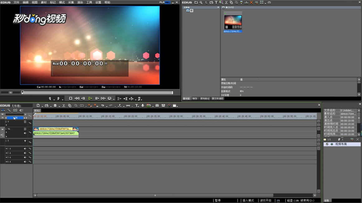Toggle video visibility on 1 VA track
362x203 pixels.
[25, 129]
